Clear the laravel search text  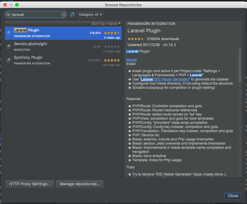64,15
